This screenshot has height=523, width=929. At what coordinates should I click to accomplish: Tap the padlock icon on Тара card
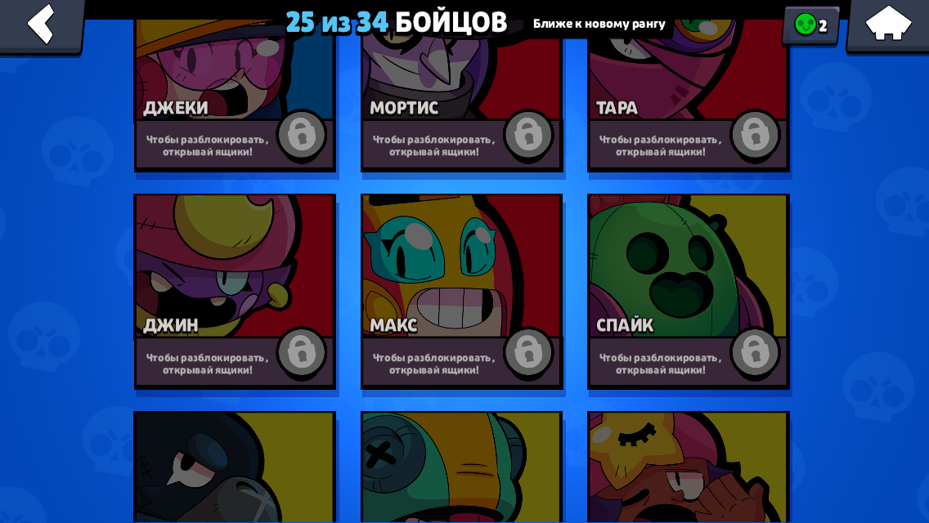(755, 136)
